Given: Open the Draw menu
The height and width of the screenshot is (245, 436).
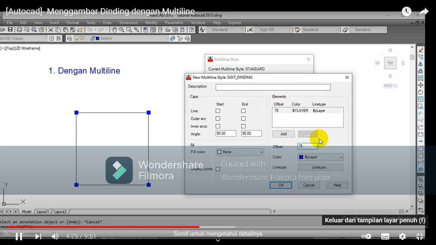Looking at the screenshot, I should [108, 23].
